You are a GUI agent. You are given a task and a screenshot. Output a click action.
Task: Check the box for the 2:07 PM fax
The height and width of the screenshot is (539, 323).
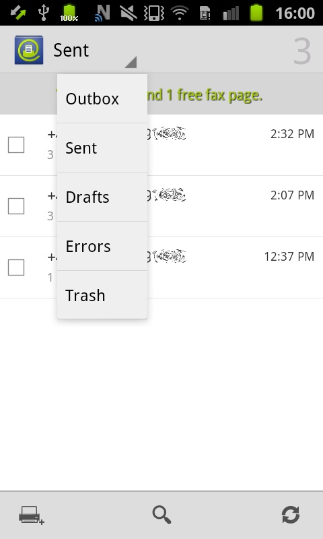pyautogui.click(x=16, y=206)
